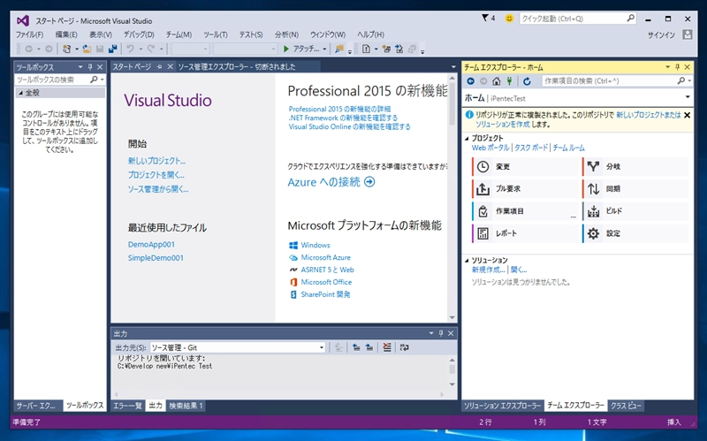Open Toolbox window position dropdown arrow

point(80,67)
